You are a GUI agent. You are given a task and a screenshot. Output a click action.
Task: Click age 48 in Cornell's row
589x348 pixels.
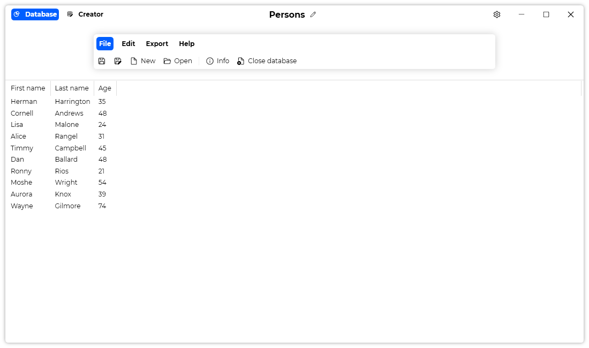tap(103, 113)
